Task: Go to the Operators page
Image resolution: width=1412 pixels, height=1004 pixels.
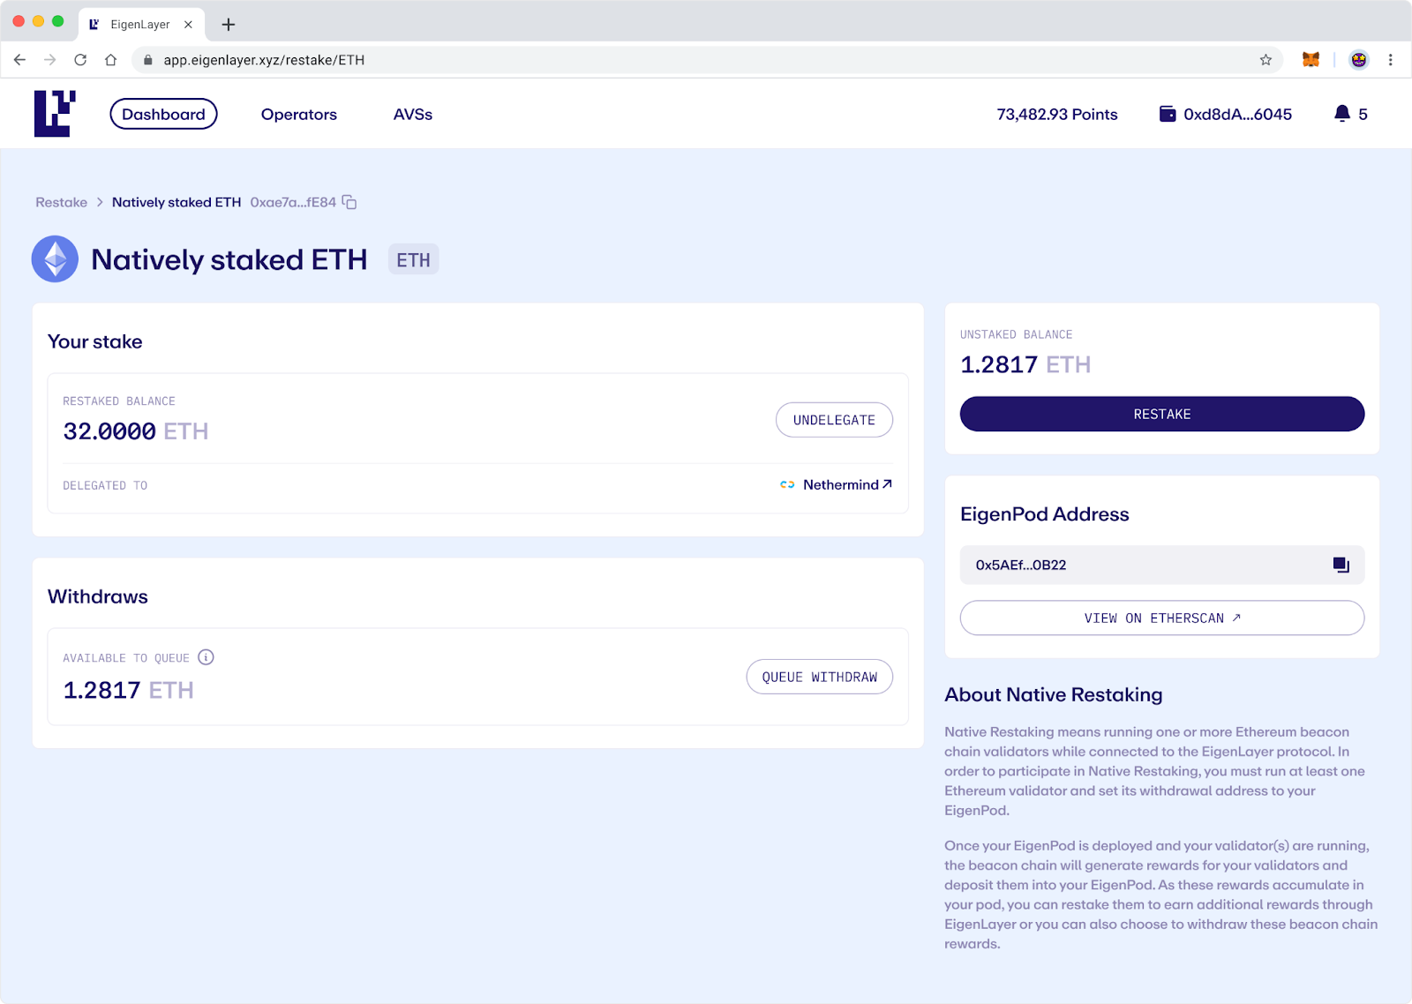Action: [298, 114]
